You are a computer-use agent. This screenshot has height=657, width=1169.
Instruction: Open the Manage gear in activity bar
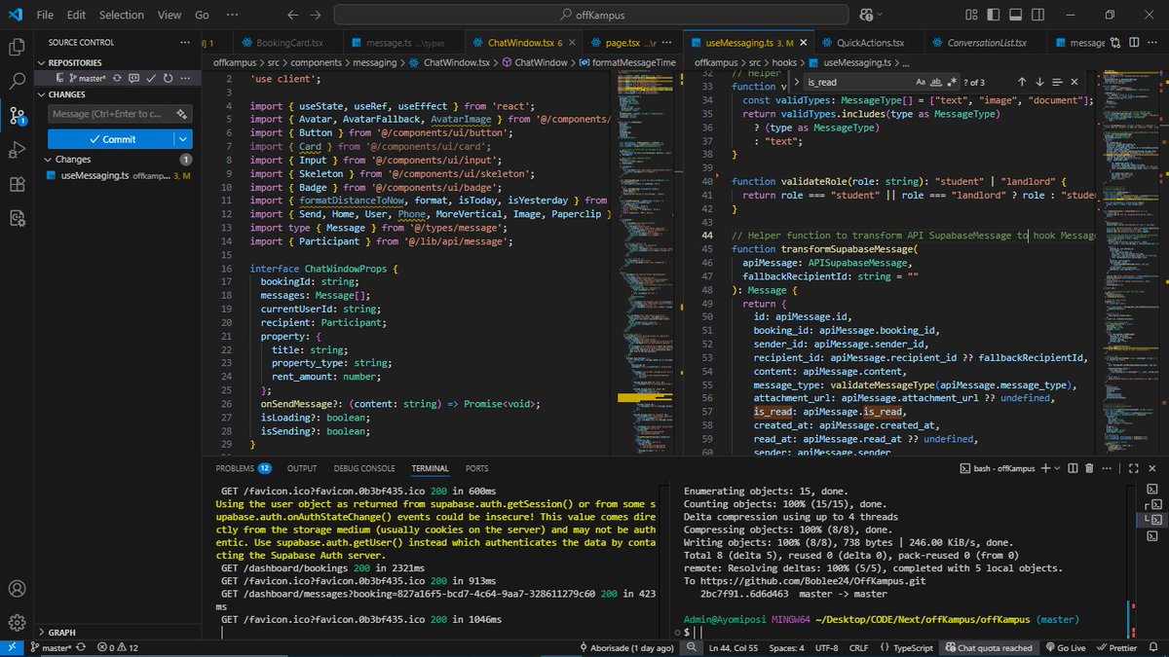17,623
